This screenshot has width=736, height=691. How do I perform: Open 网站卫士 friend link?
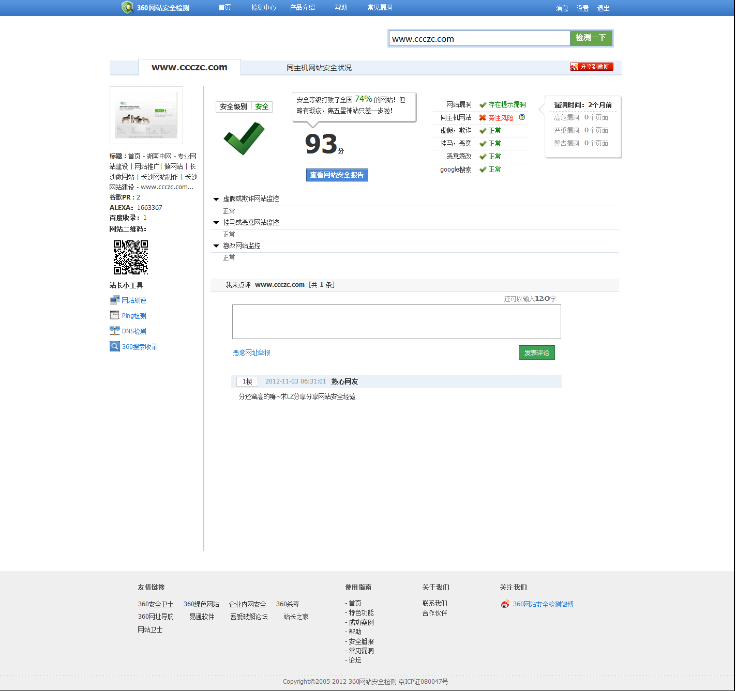point(150,629)
